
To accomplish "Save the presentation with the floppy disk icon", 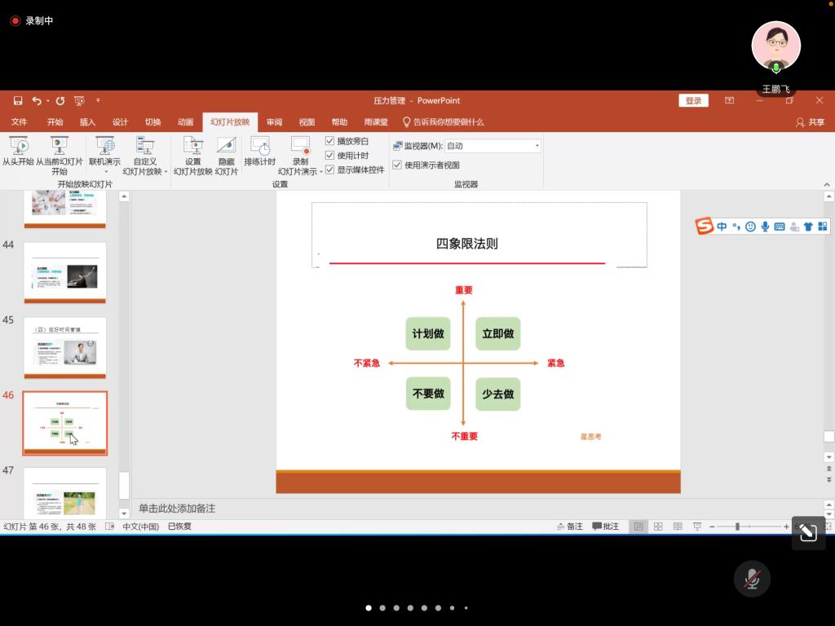I will (x=18, y=101).
